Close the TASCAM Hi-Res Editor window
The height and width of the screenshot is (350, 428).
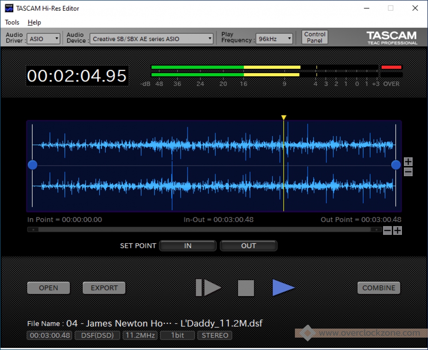pos(415,8)
